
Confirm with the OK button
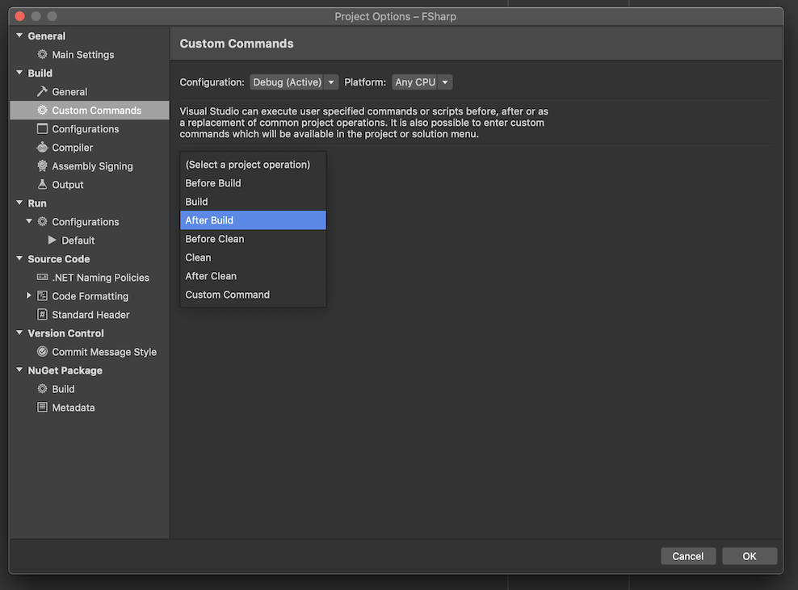pyautogui.click(x=750, y=556)
